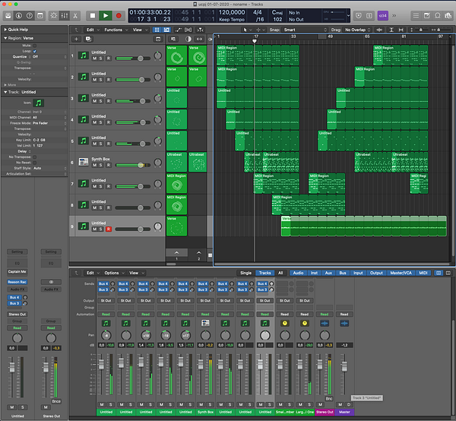Screen dimensions: 456x421
Task: Solo the Synth Box track
Action: pyautogui.click(x=102, y=165)
